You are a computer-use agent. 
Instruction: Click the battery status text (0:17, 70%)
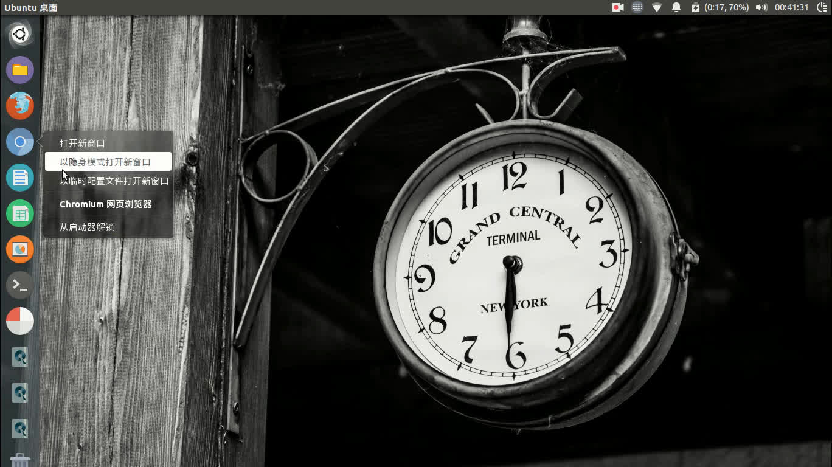(727, 7)
